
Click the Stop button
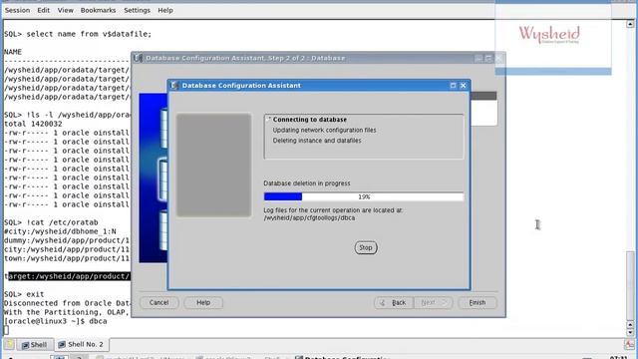366,247
